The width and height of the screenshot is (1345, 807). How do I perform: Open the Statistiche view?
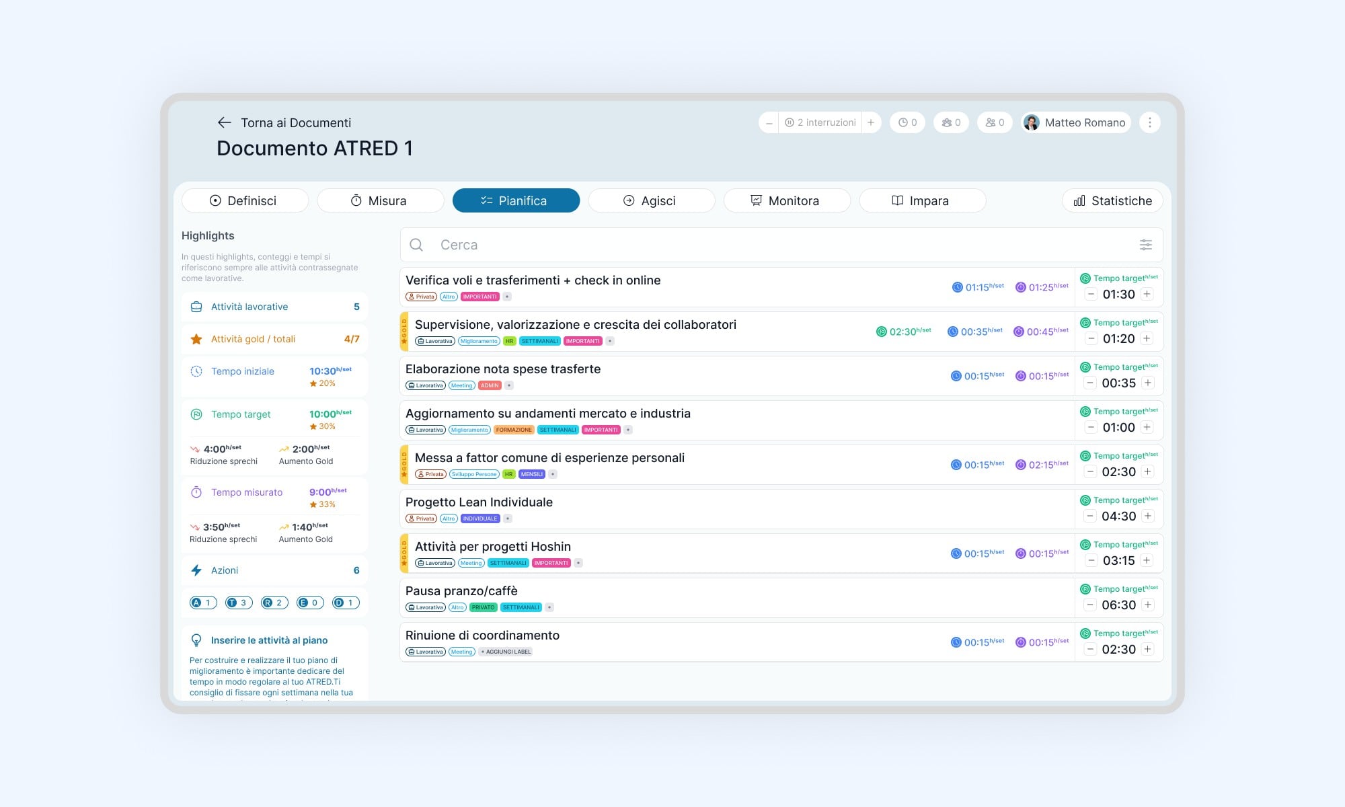[1112, 200]
